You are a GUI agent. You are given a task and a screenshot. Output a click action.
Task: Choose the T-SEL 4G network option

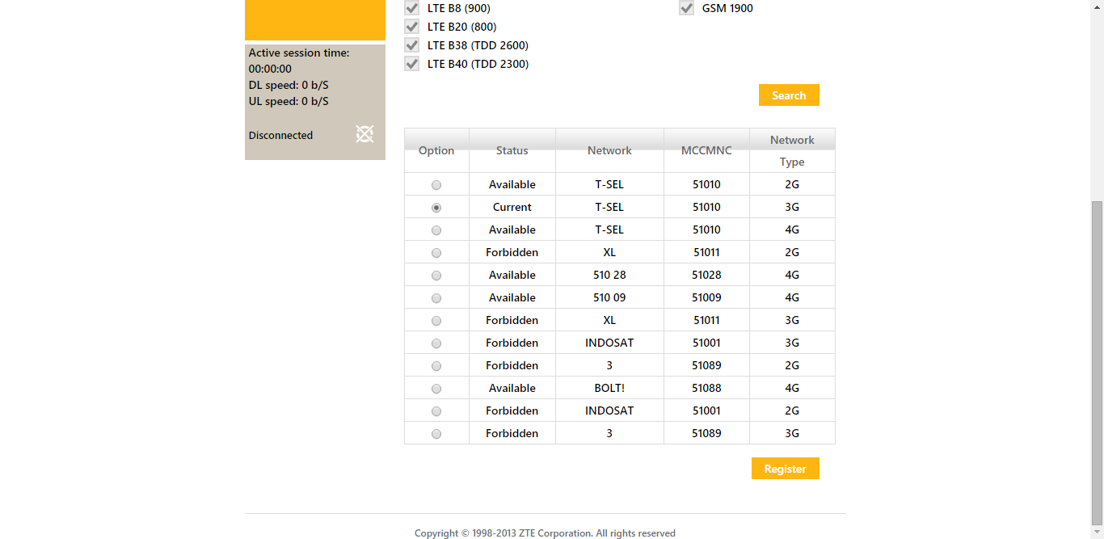(x=436, y=230)
